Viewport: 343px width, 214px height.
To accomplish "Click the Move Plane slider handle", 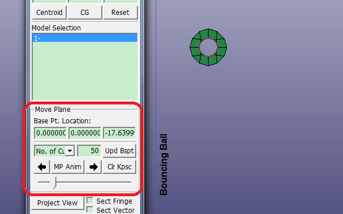I will [53, 183].
